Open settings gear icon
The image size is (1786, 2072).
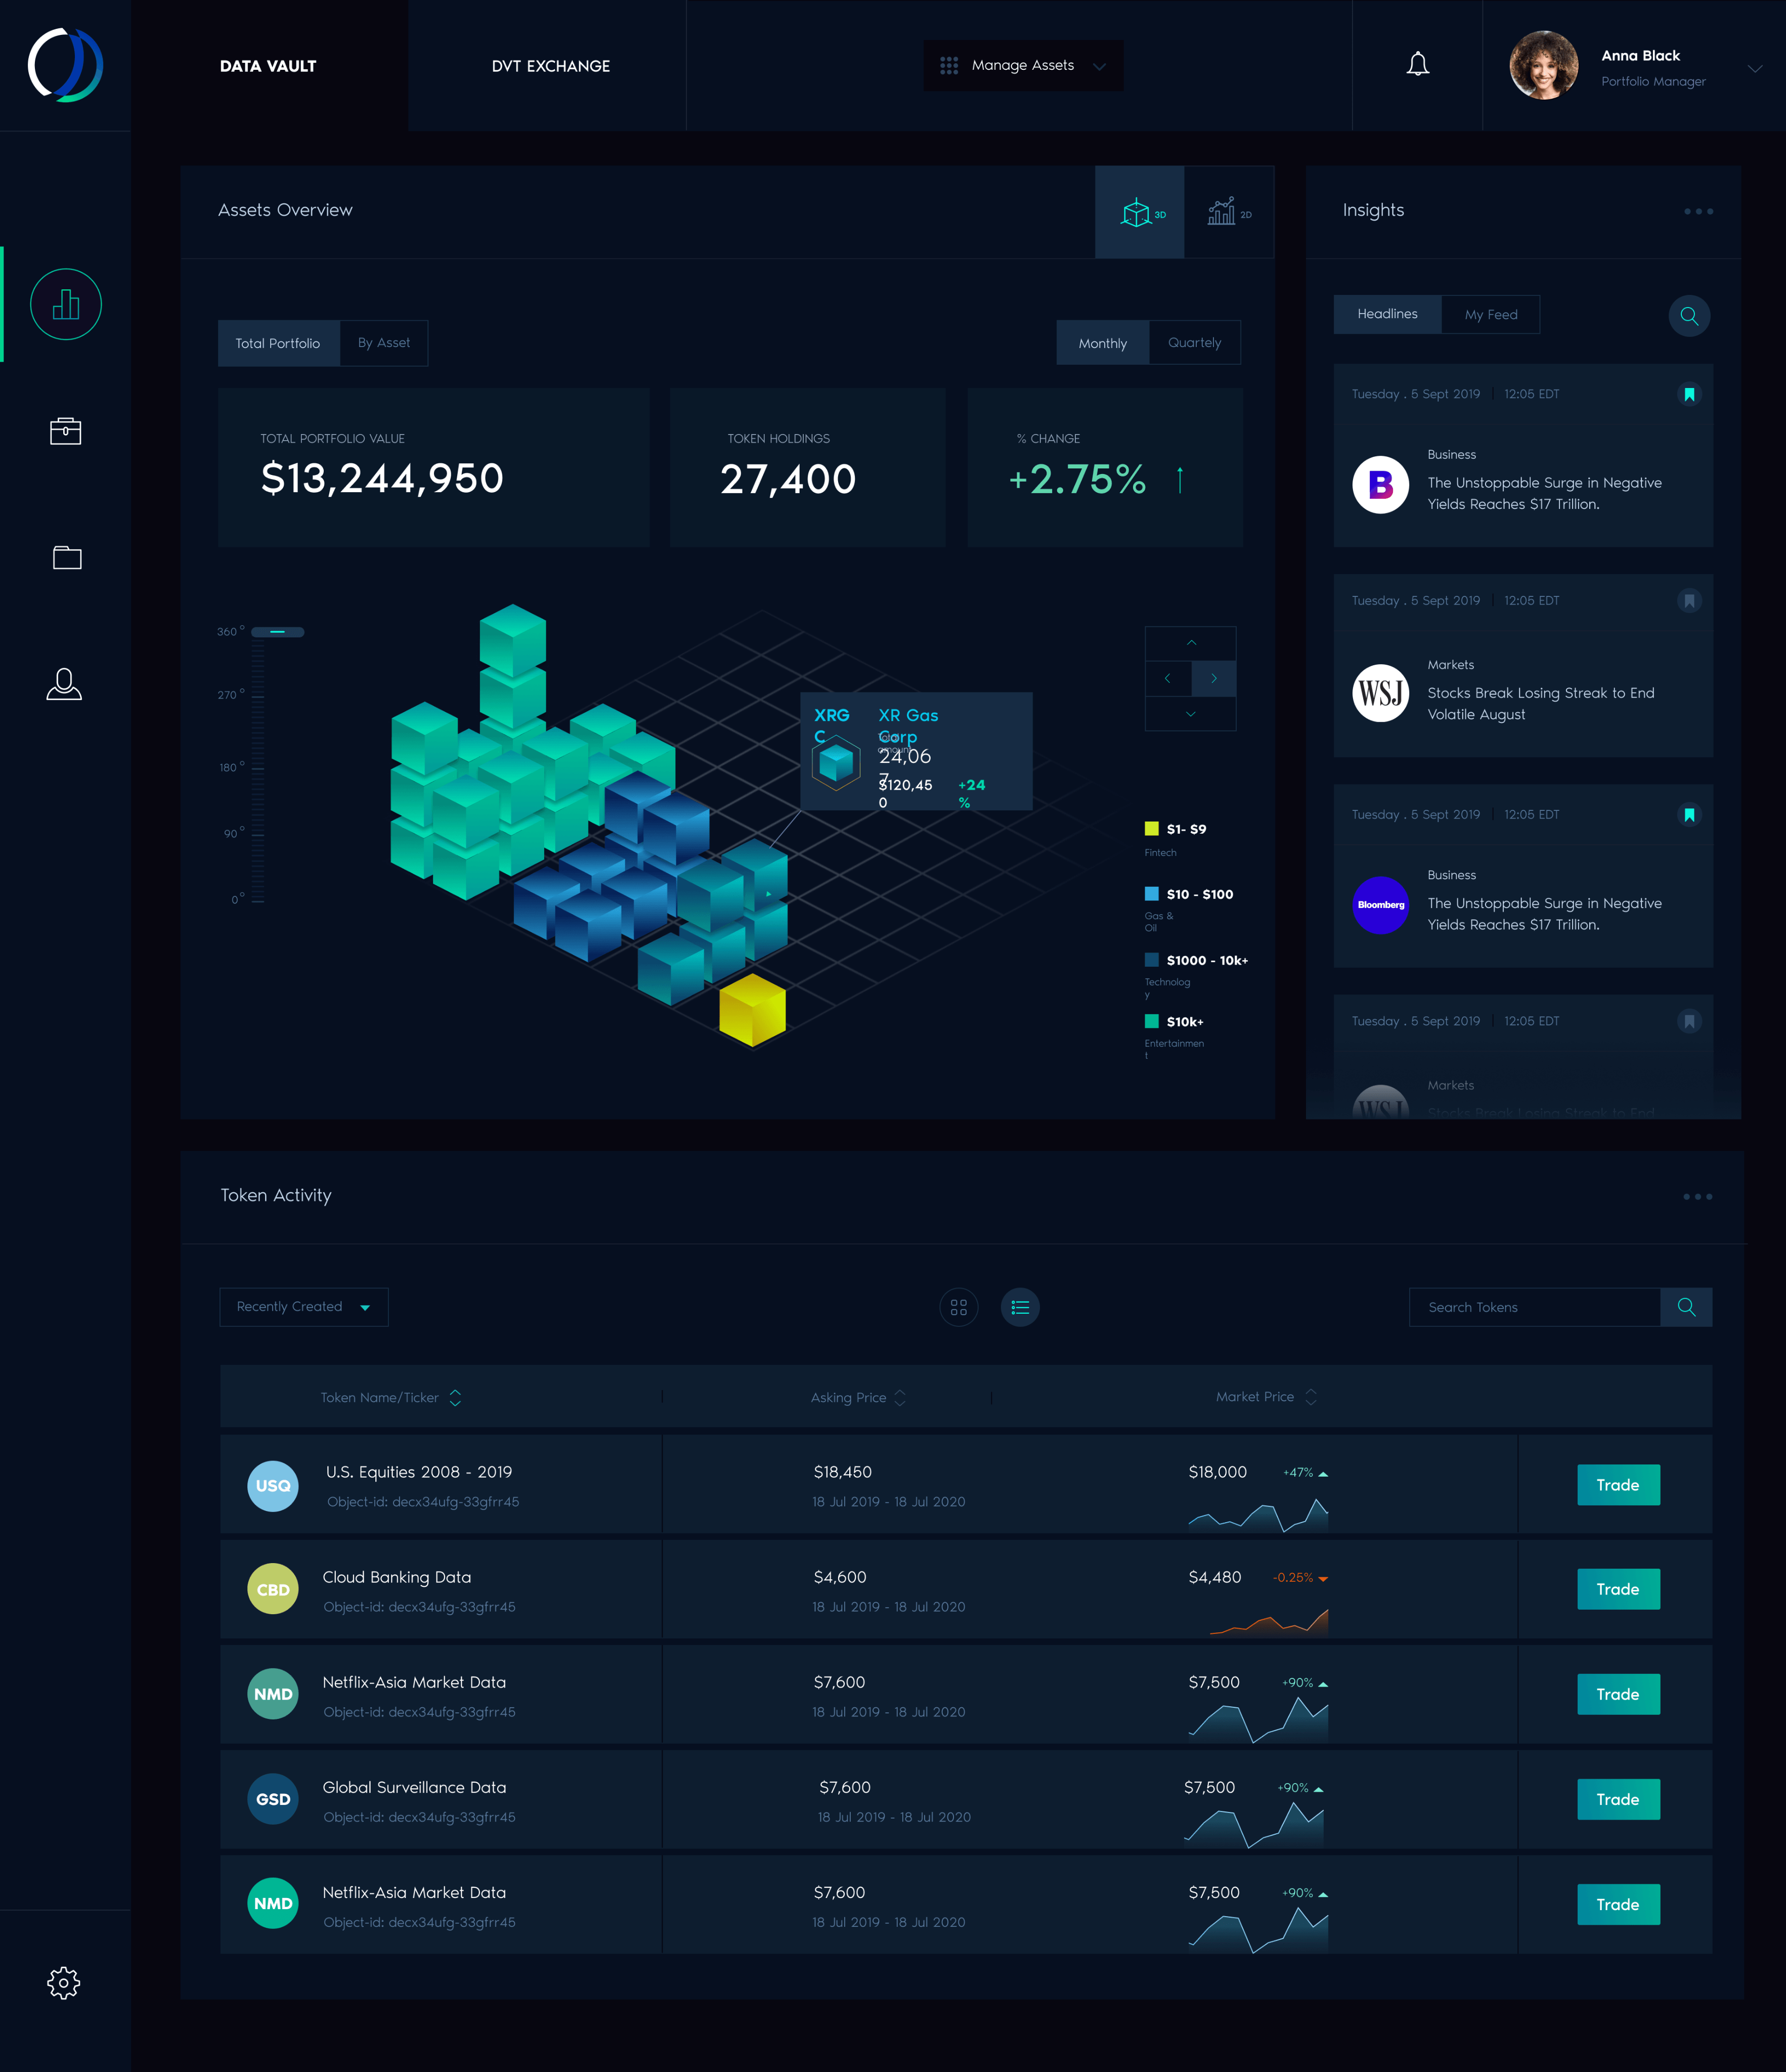(x=64, y=1983)
